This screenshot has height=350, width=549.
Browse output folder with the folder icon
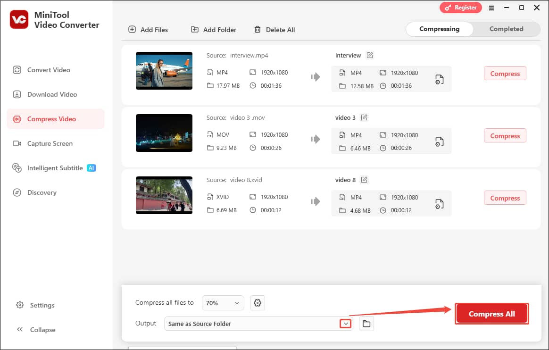(366, 324)
